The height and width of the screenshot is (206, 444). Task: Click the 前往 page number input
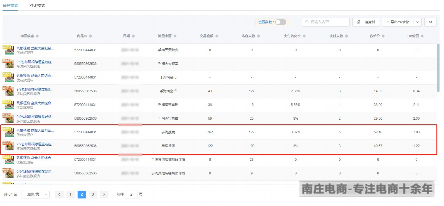coord(131,194)
